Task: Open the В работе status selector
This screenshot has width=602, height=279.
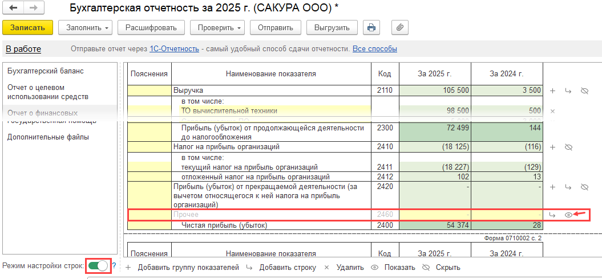Action: [x=23, y=49]
